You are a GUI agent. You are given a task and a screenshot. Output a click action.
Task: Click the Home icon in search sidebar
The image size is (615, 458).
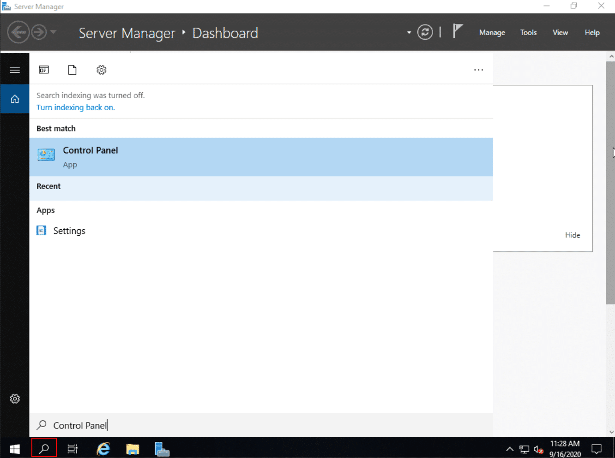pyautogui.click(x=15, y=99)
